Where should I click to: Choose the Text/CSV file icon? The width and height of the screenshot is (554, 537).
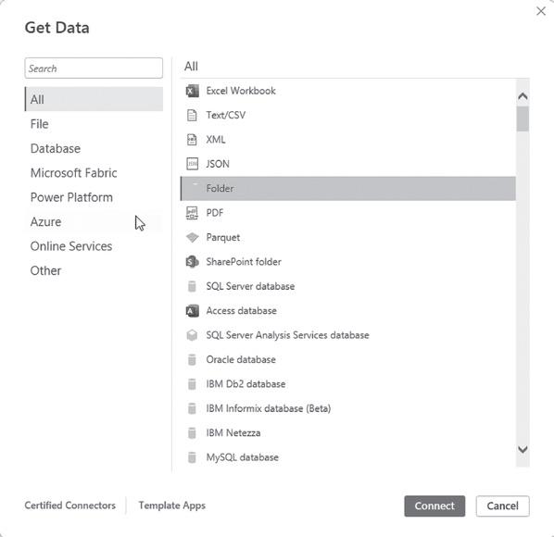[192, 116]
